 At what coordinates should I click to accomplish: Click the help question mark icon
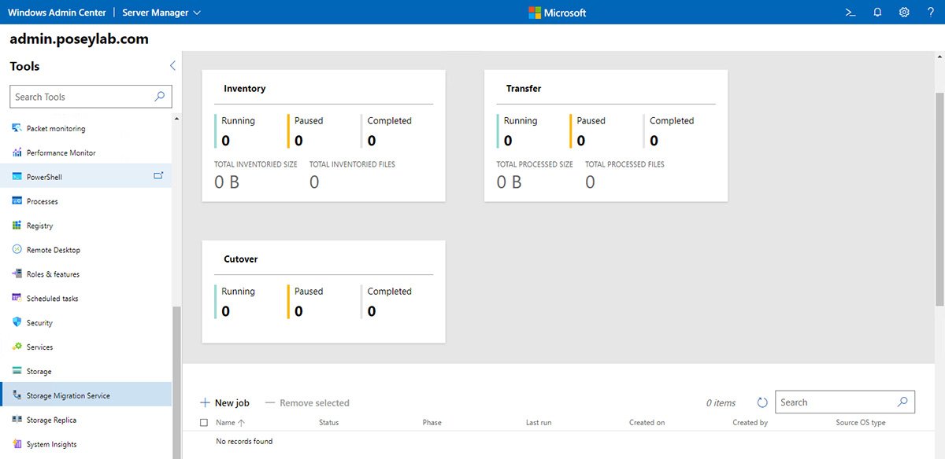pyautogui.click(x=931, y=13)
